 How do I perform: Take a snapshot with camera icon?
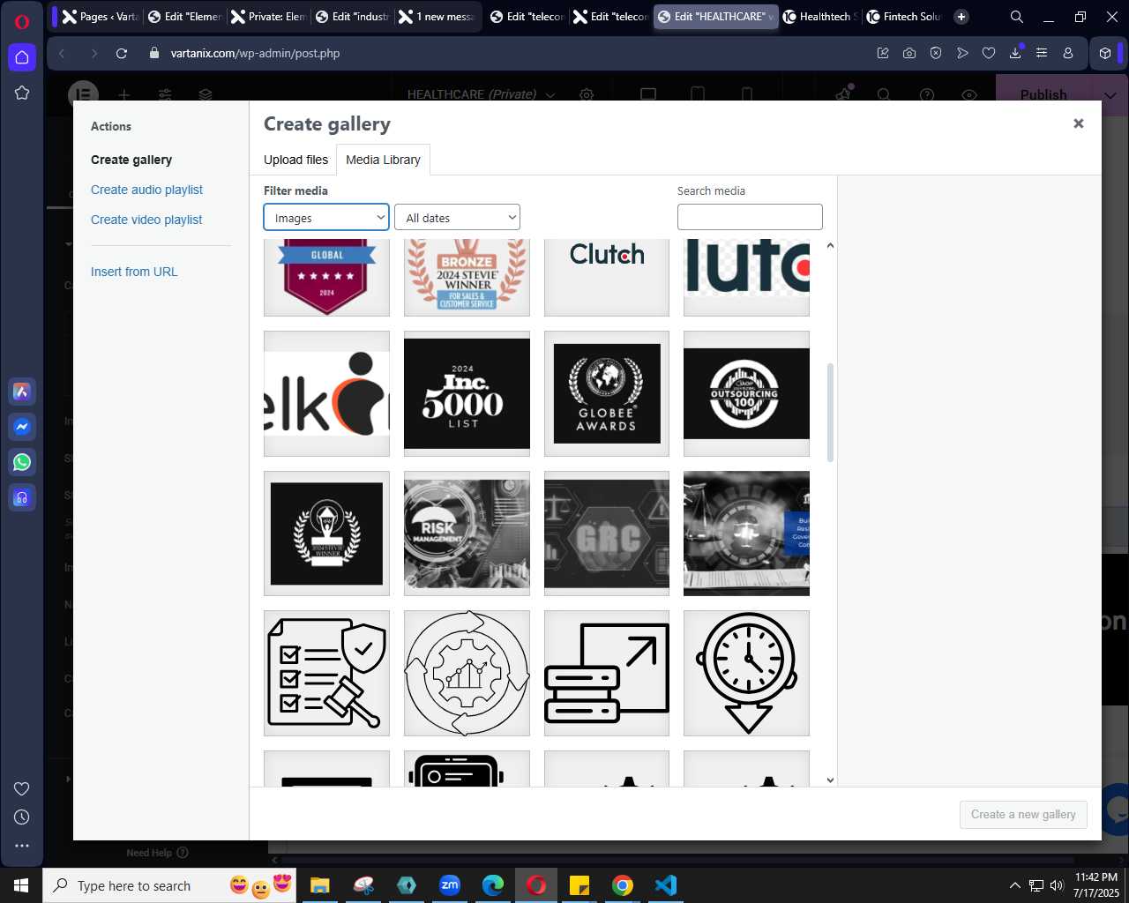coord(909,54)
